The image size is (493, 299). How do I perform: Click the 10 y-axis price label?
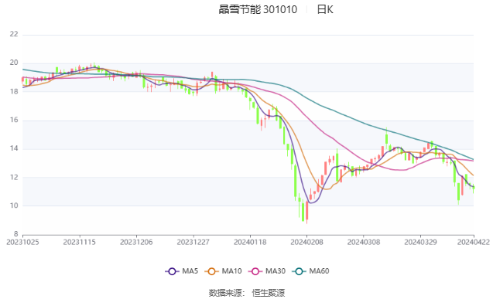(14, 206)
